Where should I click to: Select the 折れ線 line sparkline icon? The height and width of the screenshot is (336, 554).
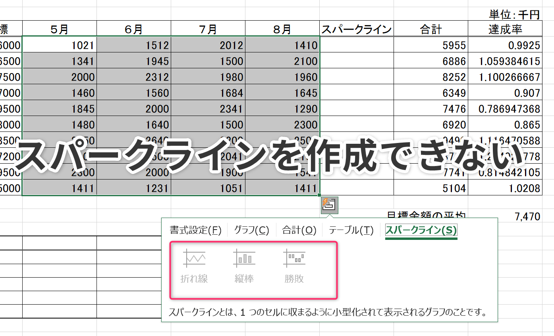(194, 258)
